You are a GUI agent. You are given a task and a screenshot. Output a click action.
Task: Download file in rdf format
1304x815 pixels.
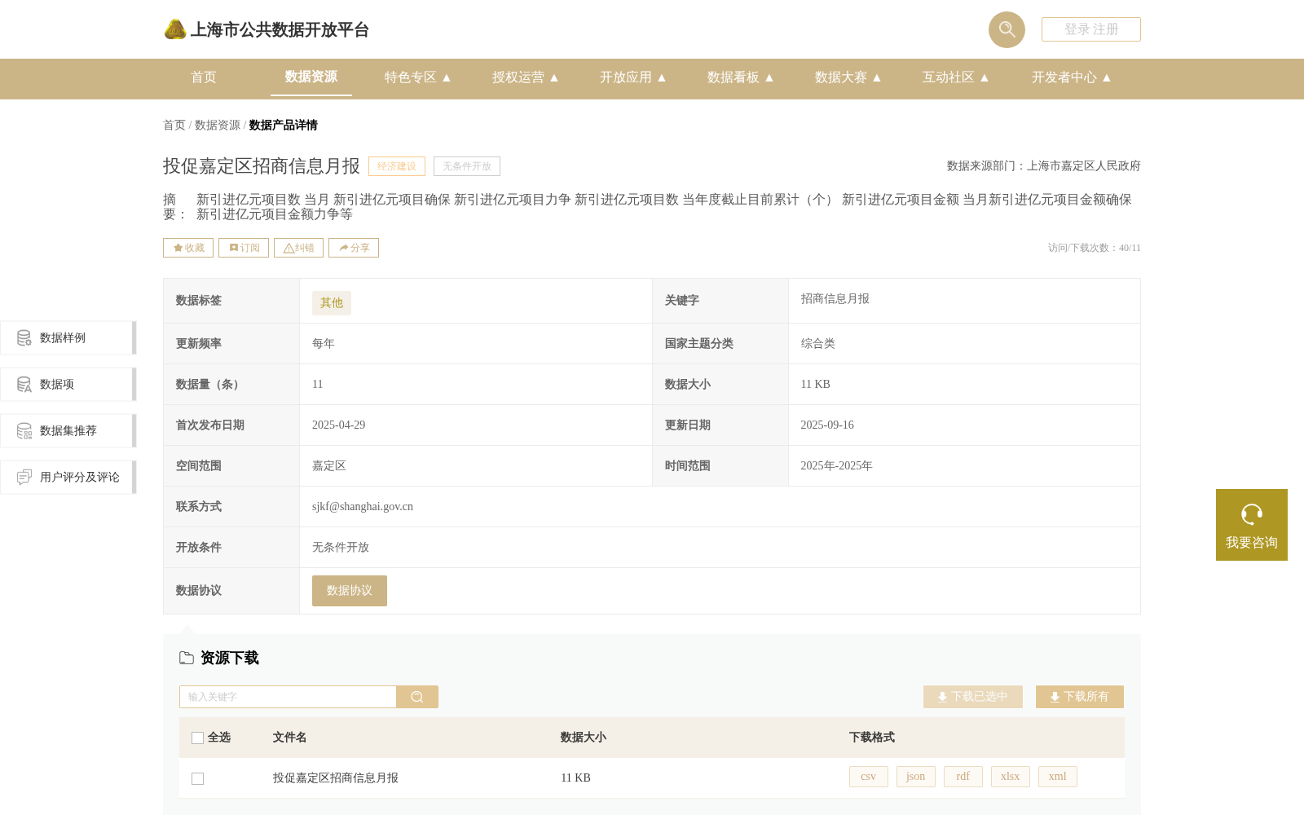tap(963, 777)
